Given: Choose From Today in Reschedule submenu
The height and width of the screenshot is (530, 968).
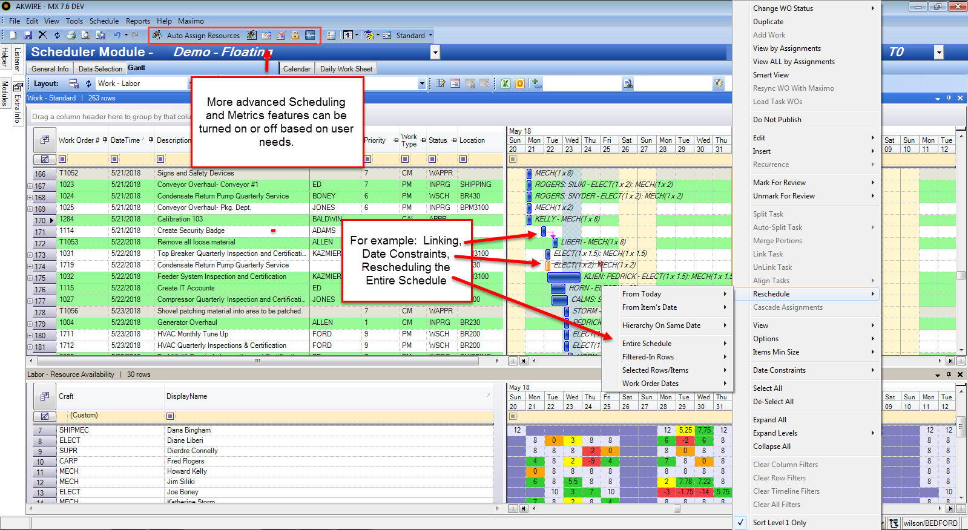Looking at the screenshot, I should pyautogui.click(x=641, y=293).
